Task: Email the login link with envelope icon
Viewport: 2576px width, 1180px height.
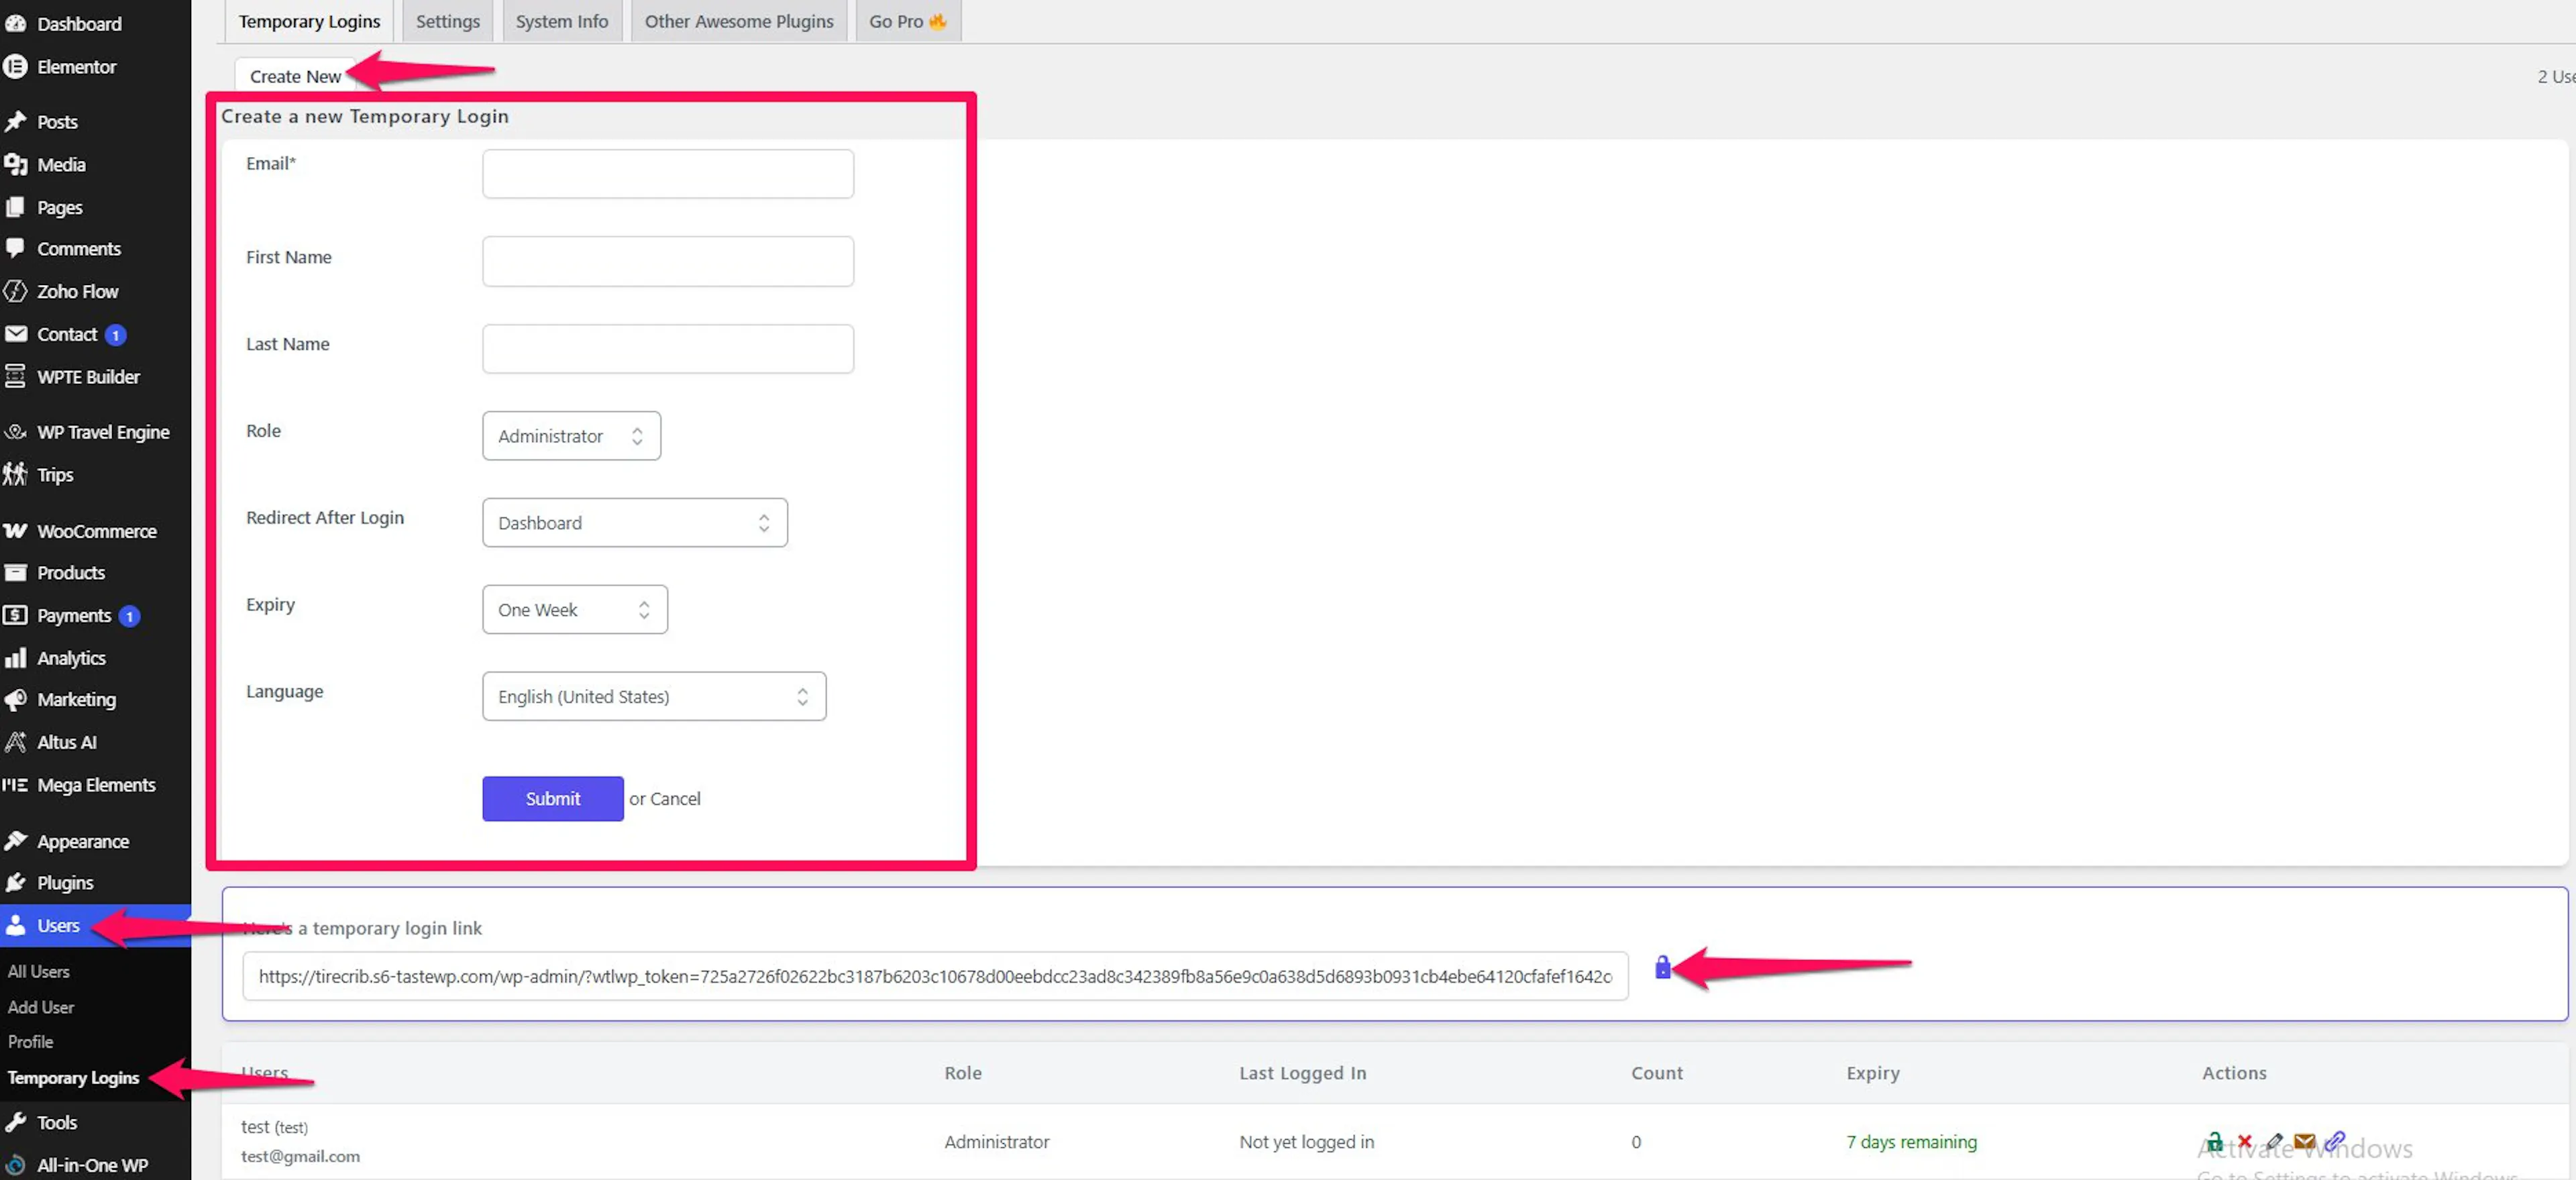Action: 2305,1141
